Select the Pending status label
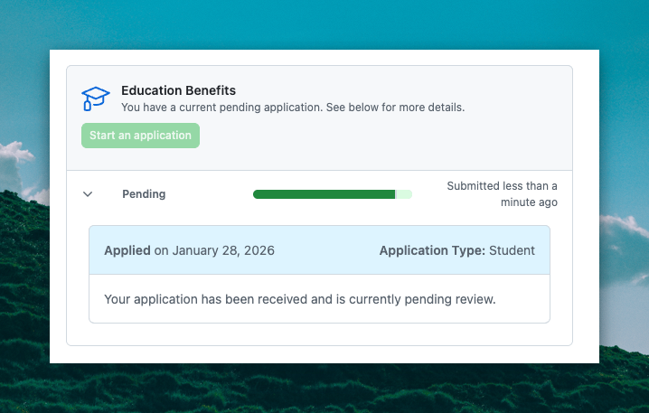Image resolution: width=649 pixels, height=413 pixels. [x=144, y=194]
